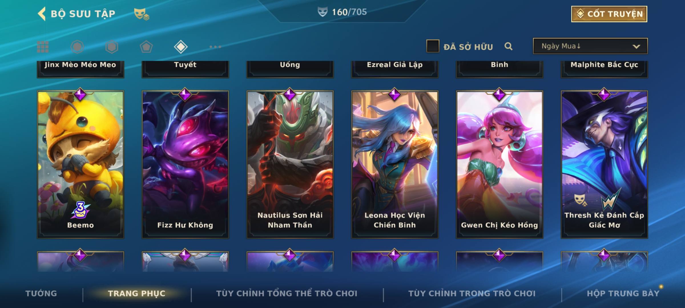Expand the Ngày Mua sort dropdown

[x=590, y=46]
